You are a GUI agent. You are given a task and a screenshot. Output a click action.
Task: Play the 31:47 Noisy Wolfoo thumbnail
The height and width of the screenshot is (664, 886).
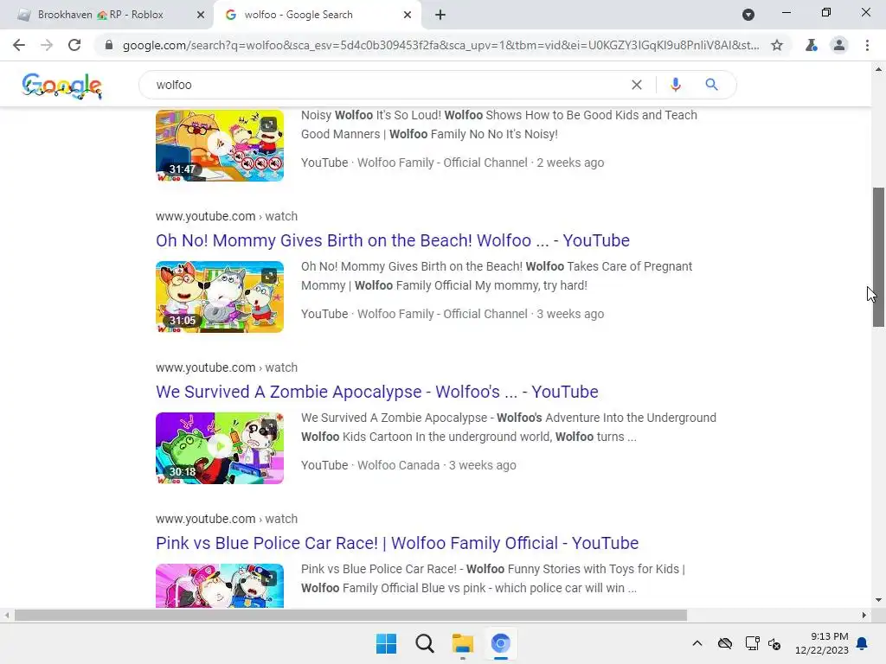coord(220,145)
